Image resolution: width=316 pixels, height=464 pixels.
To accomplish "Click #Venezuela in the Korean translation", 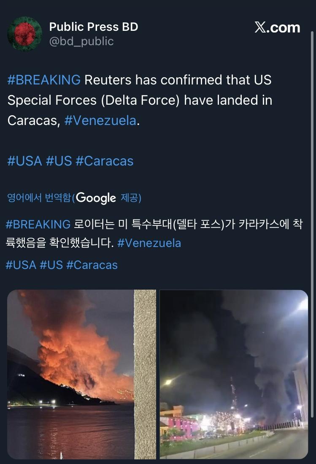I will pos(149,243).
